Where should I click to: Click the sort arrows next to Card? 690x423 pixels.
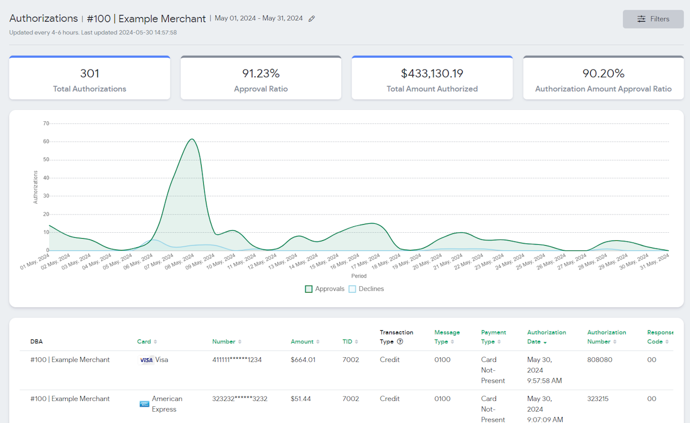pos(155,342)
